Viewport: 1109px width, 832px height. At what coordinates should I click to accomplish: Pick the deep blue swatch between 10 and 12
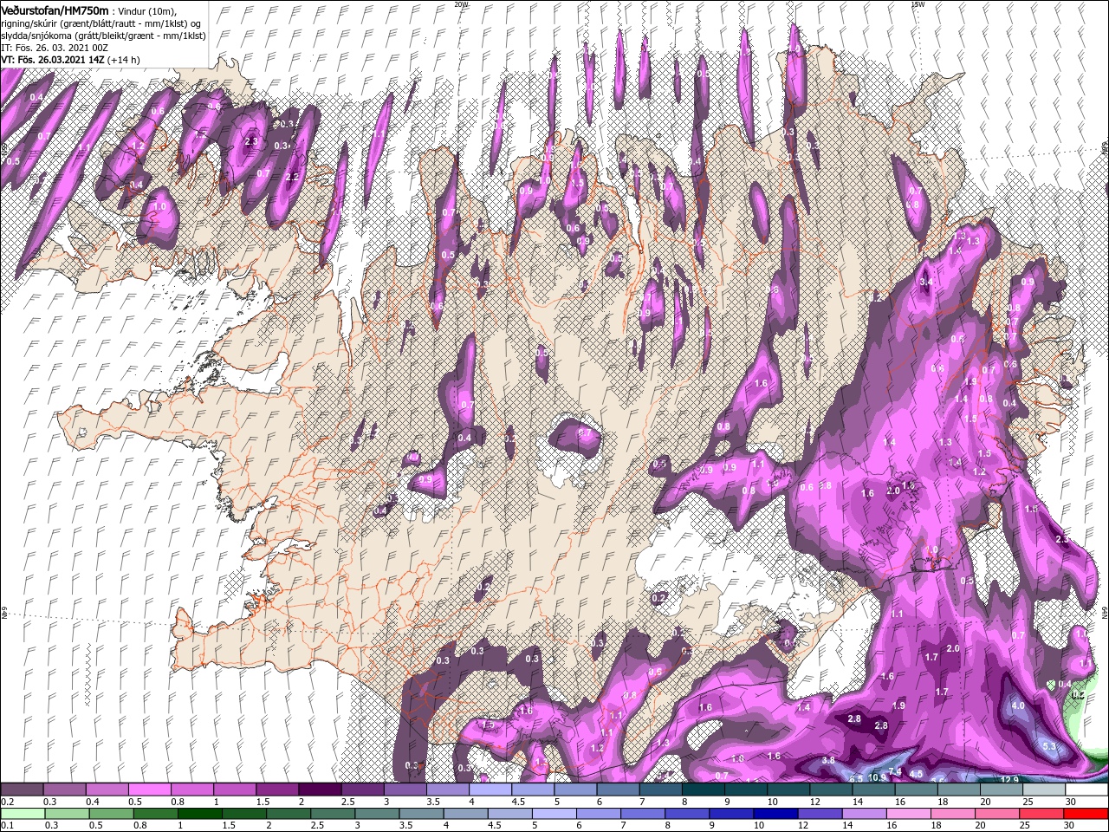(x=775, y=813)
